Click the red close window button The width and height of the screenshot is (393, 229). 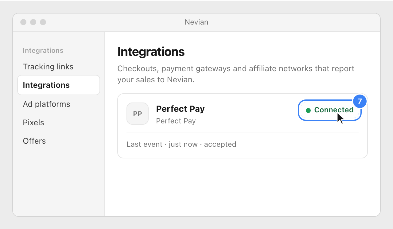click(23, 22)
